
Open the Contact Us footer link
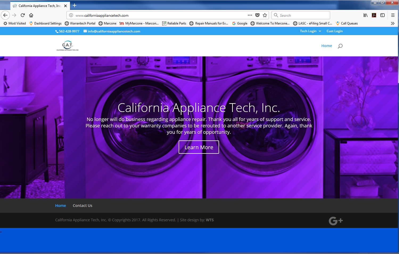83,206
